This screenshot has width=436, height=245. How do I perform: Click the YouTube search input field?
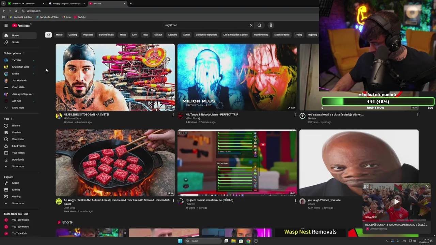click(x=206, y=25)
